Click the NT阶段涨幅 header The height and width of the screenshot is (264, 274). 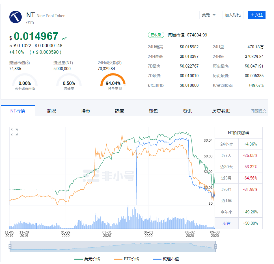[x=239, y=133]
